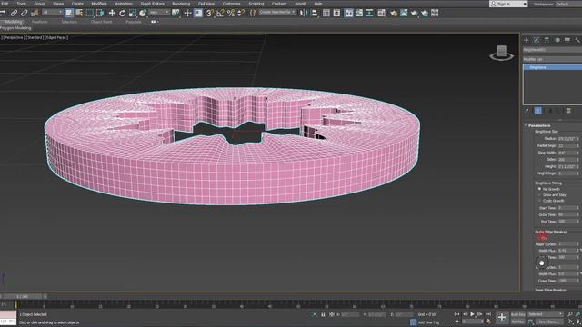Viewport: 582px width, 327px height.
Task: Toggle the ribbon display icon
Action: tap(348, 13)
